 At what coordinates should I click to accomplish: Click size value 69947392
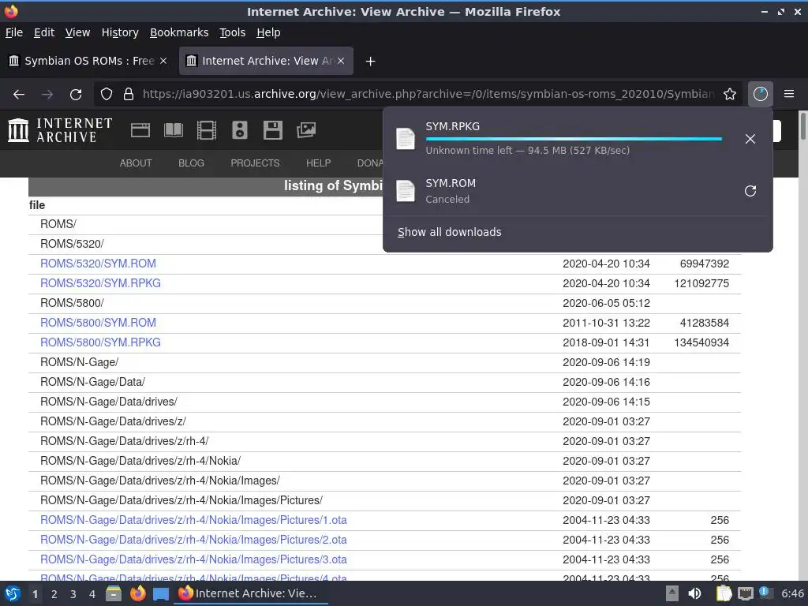704,264
